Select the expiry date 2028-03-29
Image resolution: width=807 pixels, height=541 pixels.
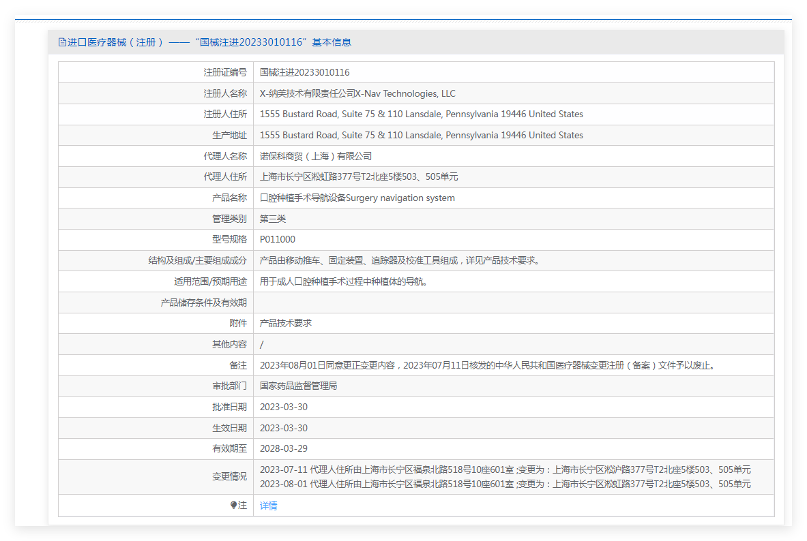tap(284, 448)
